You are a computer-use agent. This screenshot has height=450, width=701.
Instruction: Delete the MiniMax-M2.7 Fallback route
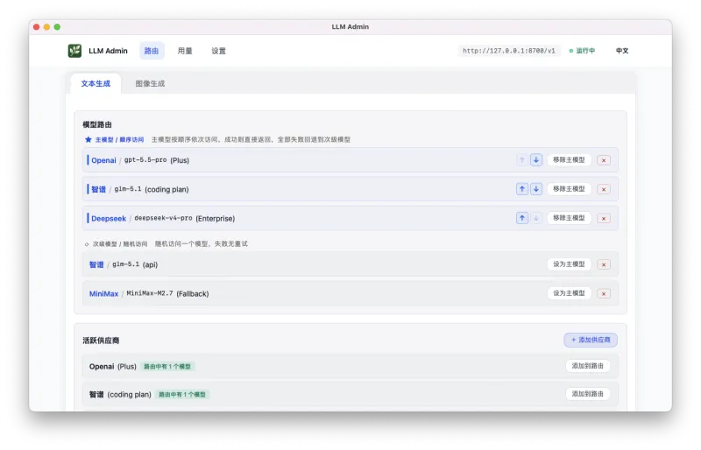tap(604, 293)
